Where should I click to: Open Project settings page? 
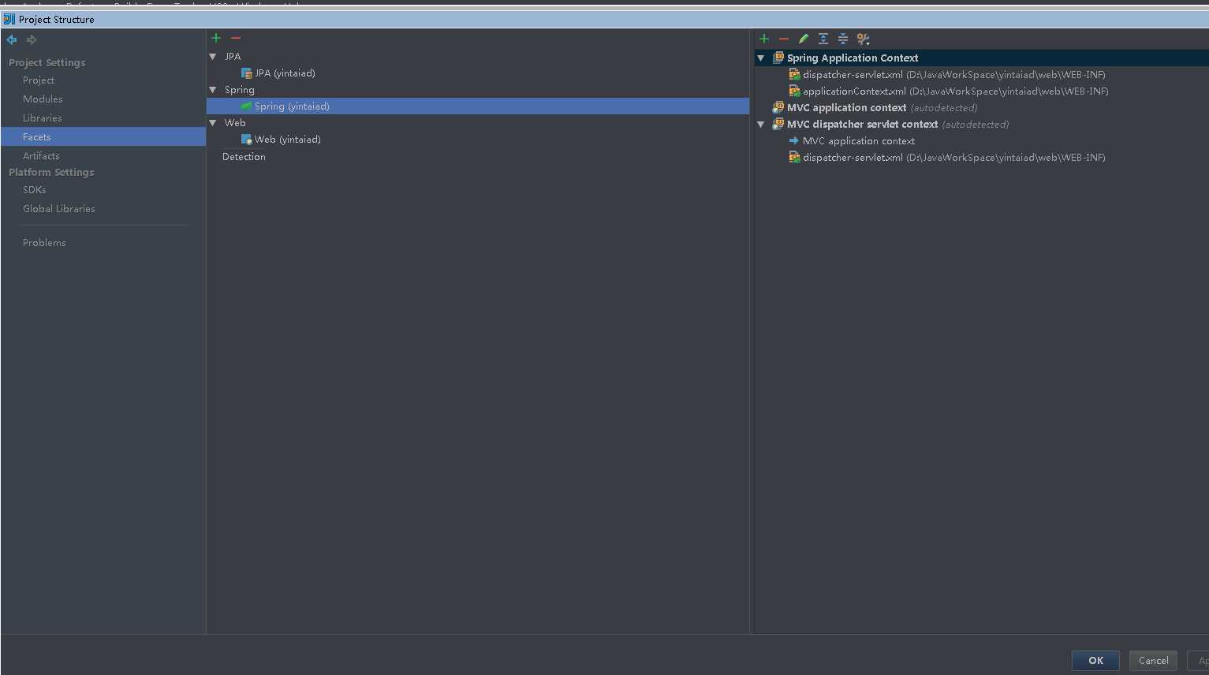[x=39, y=80]
